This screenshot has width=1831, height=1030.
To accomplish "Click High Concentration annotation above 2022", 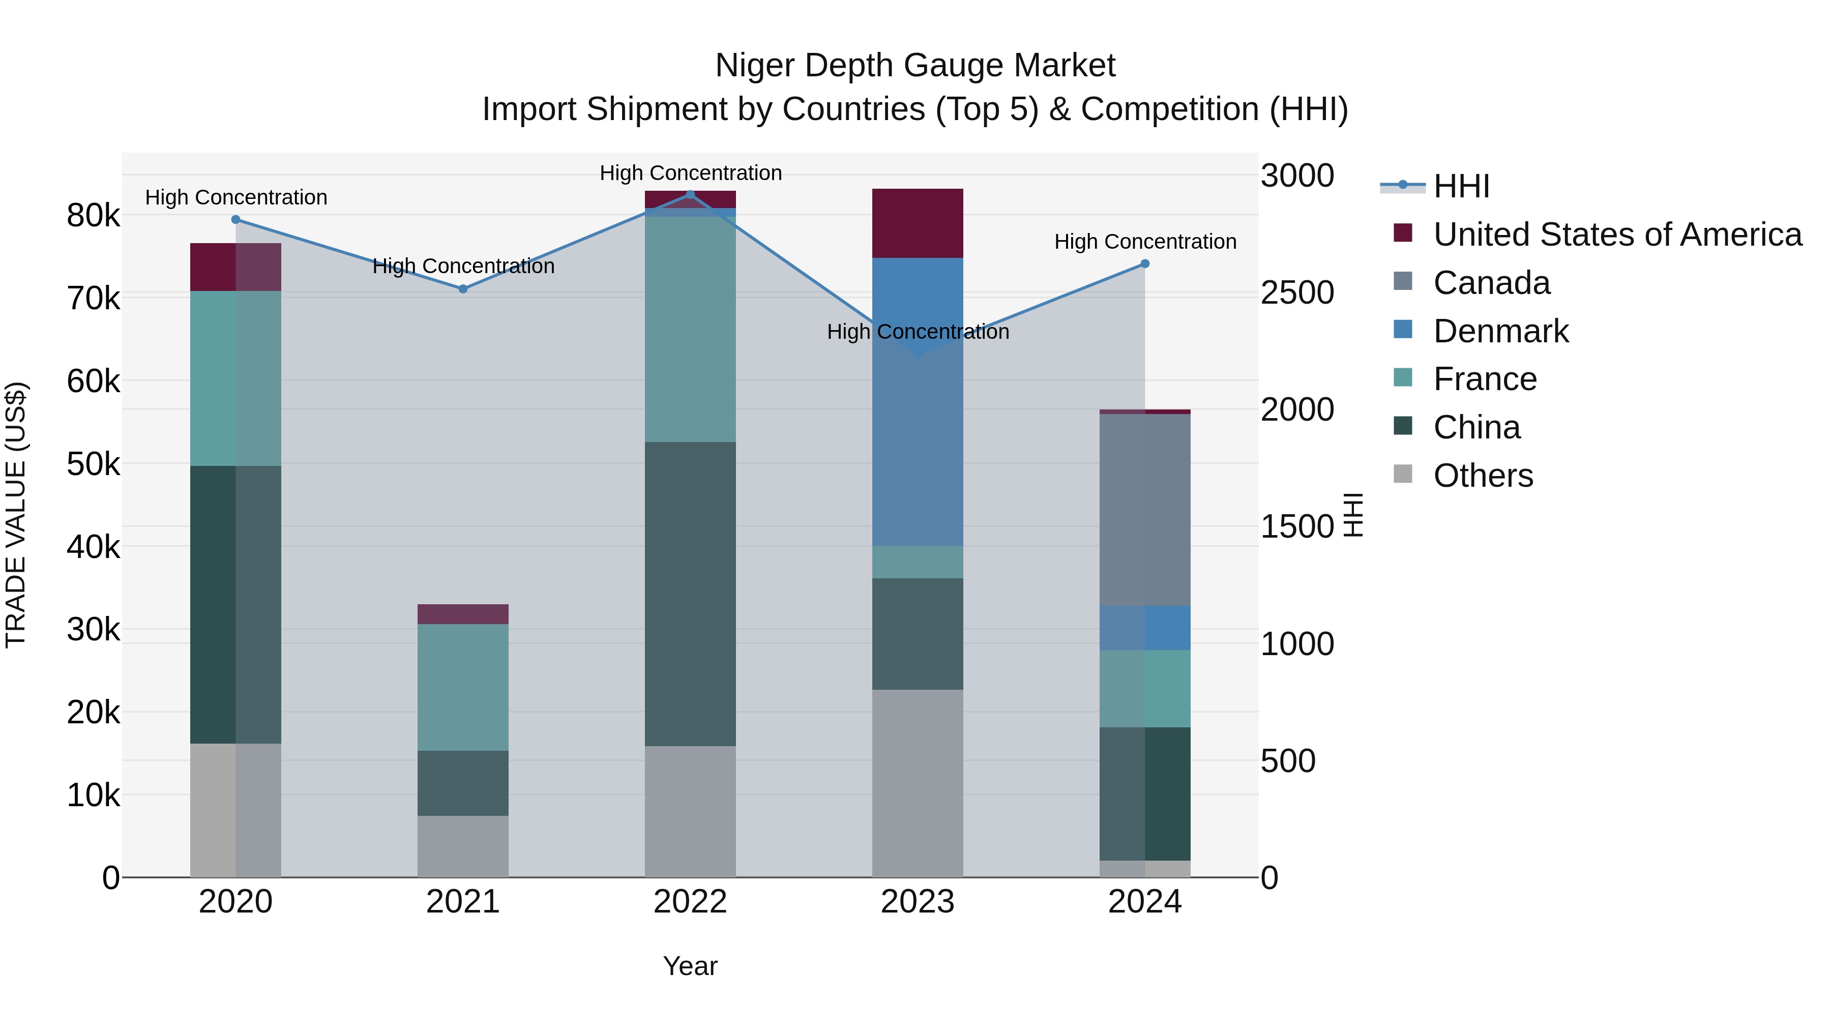I will (691, 173).
